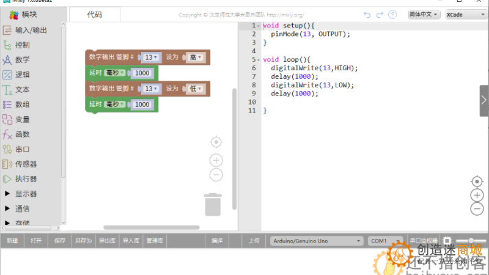Click the chip icon beside 串口监视器
The height and width of the screenshot is (275, 489).
click(x=447, y=241)
